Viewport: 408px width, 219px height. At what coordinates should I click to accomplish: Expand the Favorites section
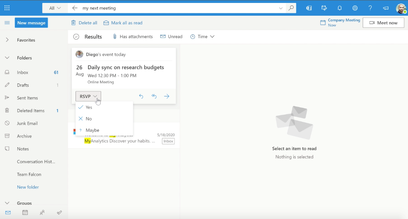pos(7,40)
